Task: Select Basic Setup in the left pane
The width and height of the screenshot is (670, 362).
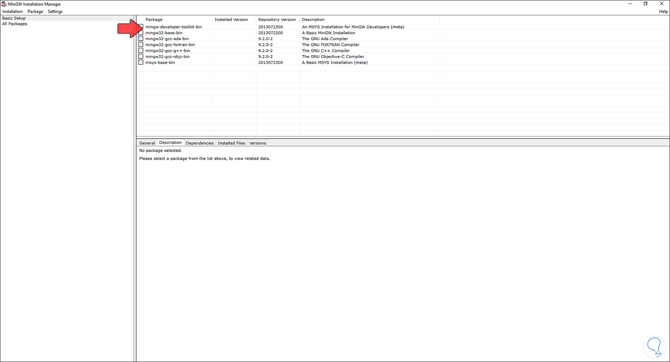Action: pyautogui.click(x=14, y=18)
